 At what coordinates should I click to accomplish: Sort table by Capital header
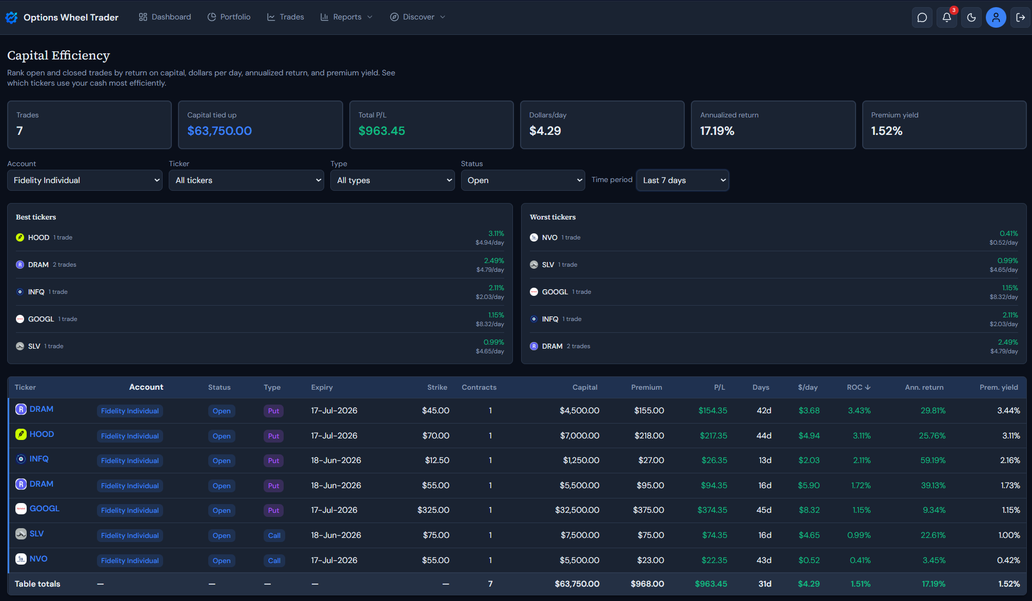click(x=585, y=387)
